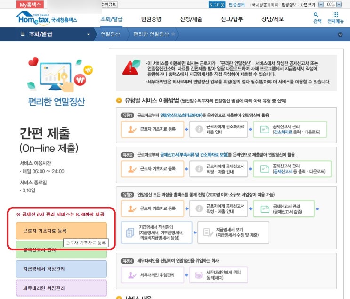This screenshot has width=350, height=299.
Task: Select the 편리한 연말정산 breadcrumb tab
Action: click(x=151, y=34)
